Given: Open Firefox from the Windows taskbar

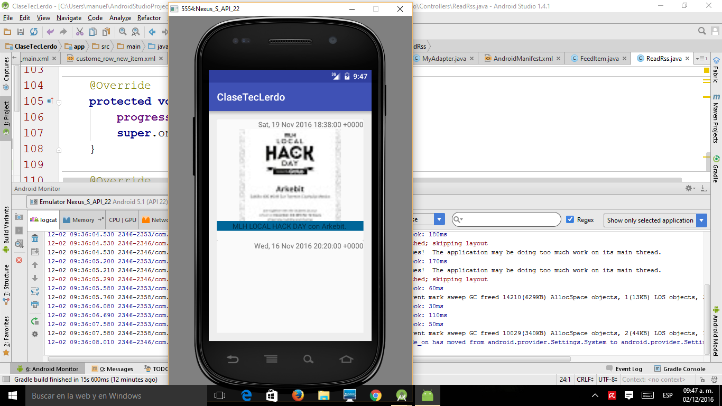Looking at the screenshot, I should click(x=298, y=395).
